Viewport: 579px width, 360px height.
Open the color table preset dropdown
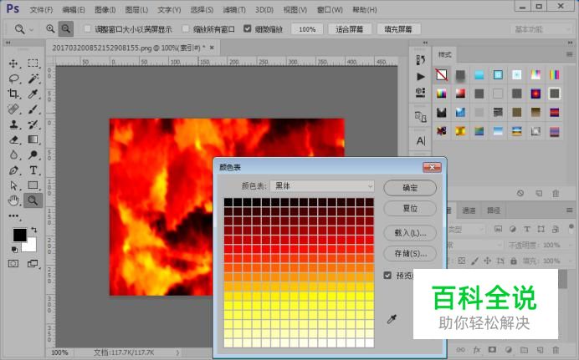(322, 186)
